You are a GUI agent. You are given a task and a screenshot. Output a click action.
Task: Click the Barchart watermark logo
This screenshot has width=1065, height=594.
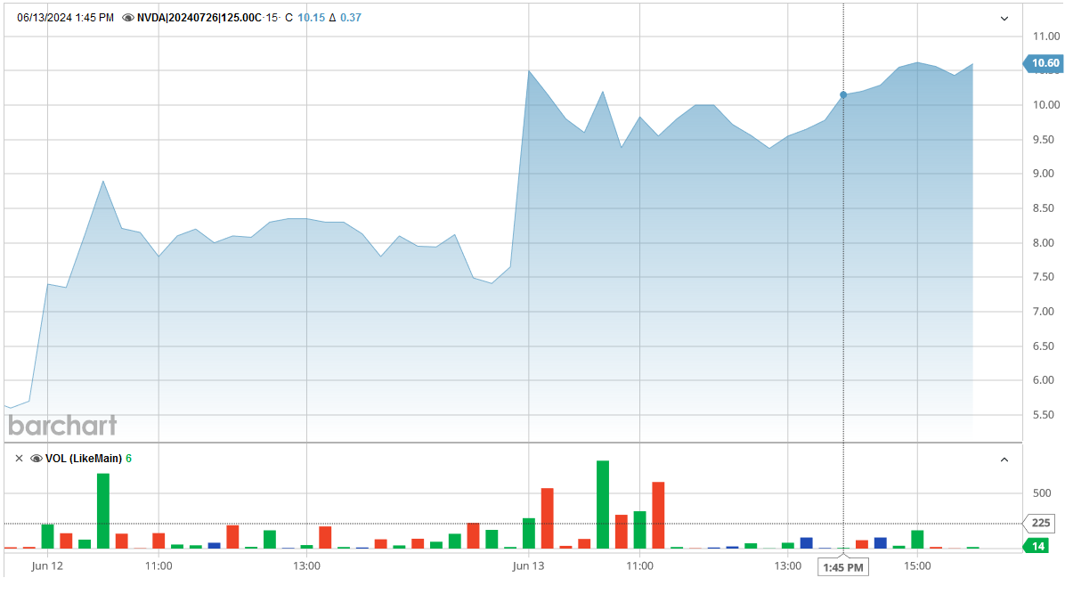click(61, 427)
